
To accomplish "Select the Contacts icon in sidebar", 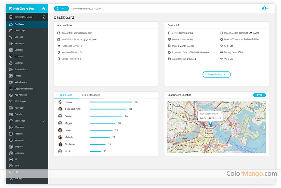I will click(x=11, y=50).
